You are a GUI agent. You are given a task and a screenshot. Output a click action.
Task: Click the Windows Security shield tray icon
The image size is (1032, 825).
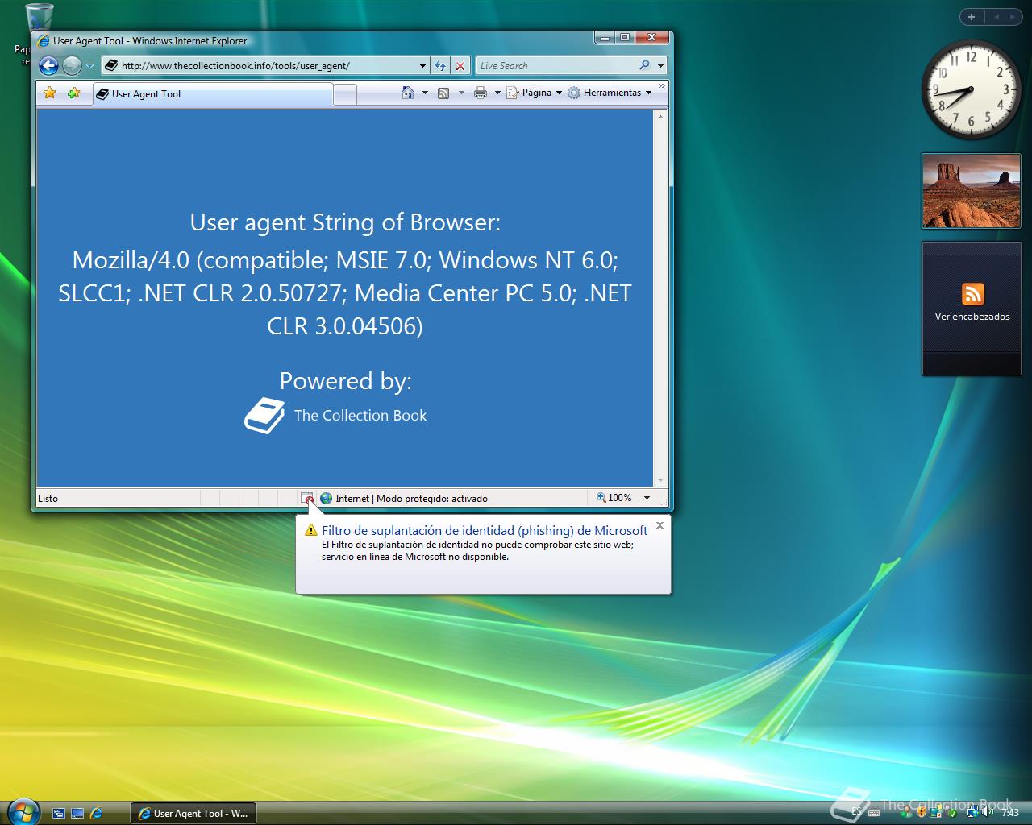point(922,812)
